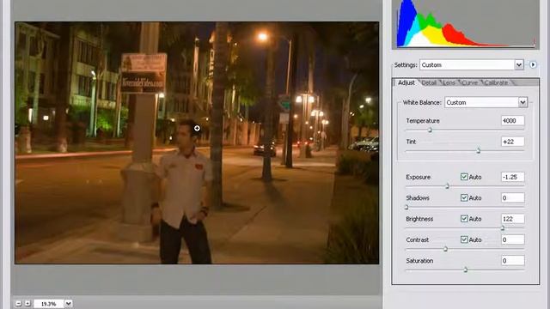Click the Brightness slider handle
Viewport: 550px width, 309px height.
tap(502, 228)
